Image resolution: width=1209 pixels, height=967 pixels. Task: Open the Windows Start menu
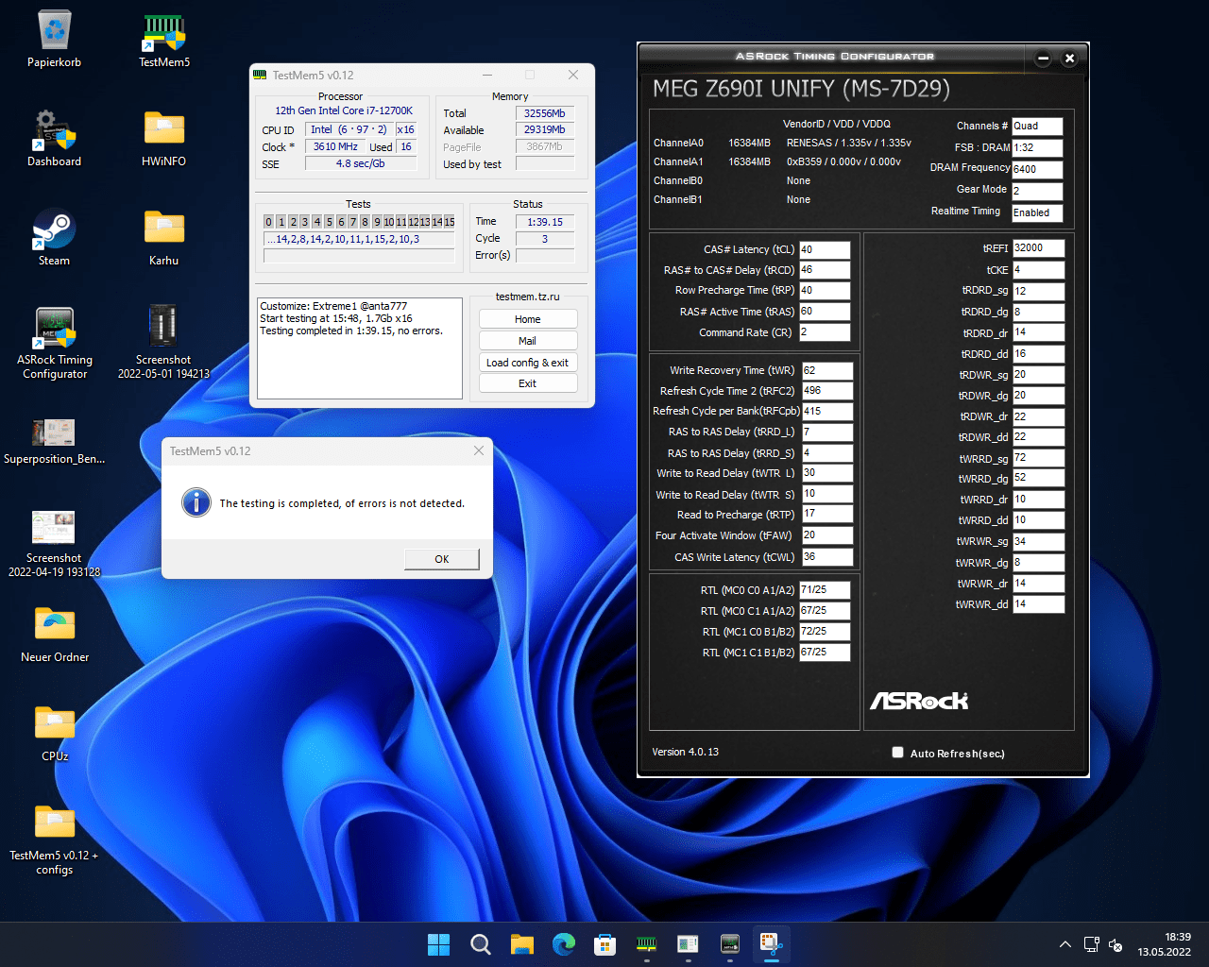(x=439, y=944)
